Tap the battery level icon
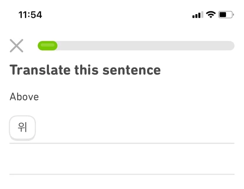This screenshot has height=189, width=244. click(226, 14)
